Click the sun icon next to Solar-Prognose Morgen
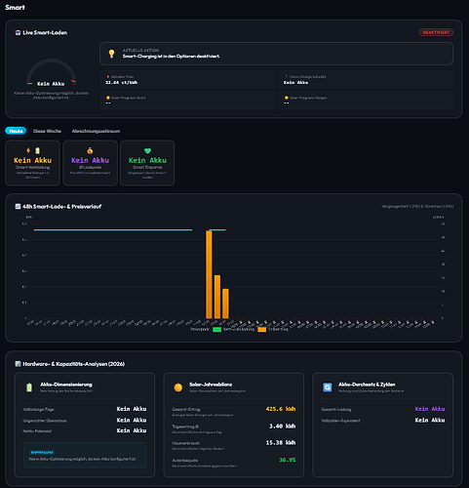Viewport: 469px width, 488px height. coord(287,98)
